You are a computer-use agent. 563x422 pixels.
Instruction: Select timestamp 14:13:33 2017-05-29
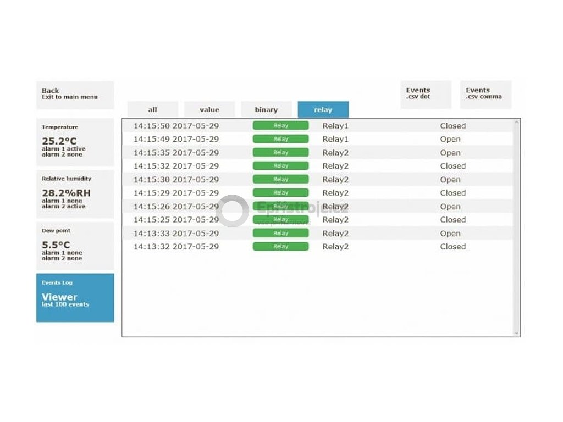click(176, 234)
